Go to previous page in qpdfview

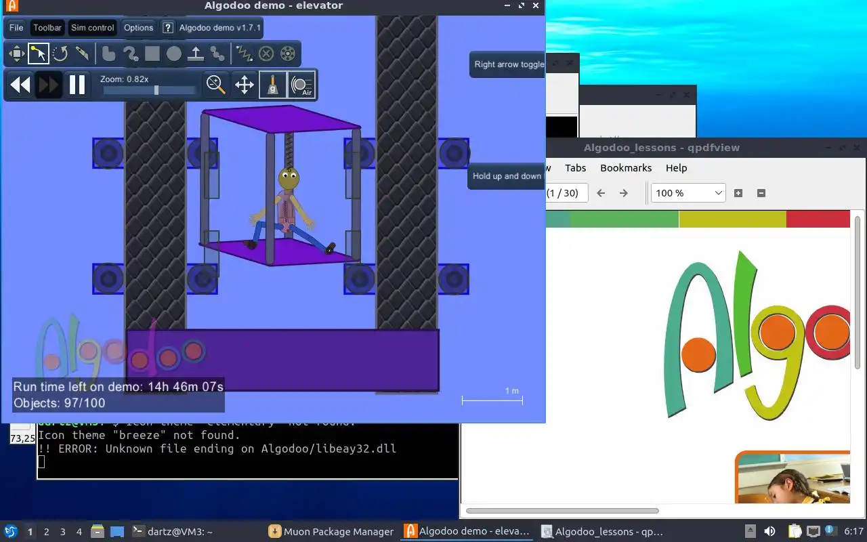click(601, 193)
